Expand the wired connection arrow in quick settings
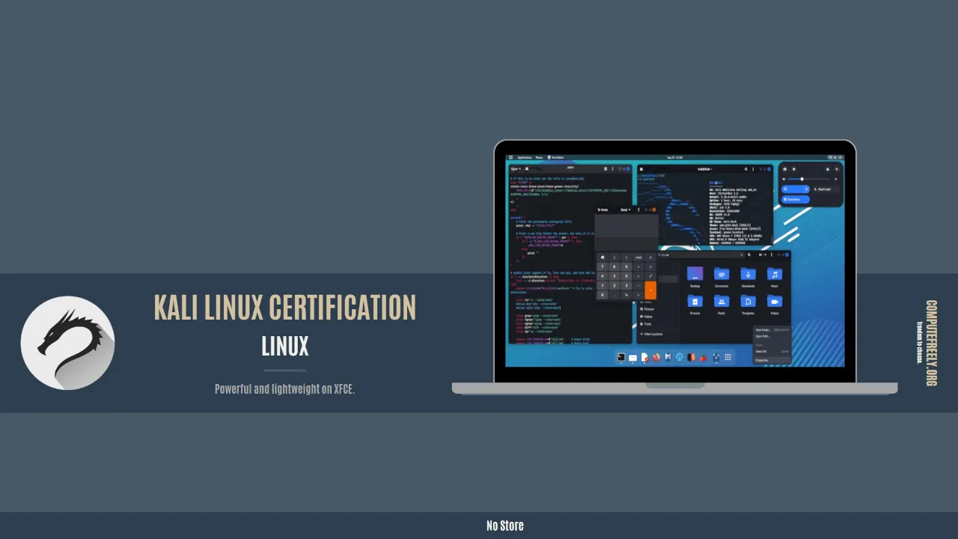The image size is (958, 539). point(806,189)
